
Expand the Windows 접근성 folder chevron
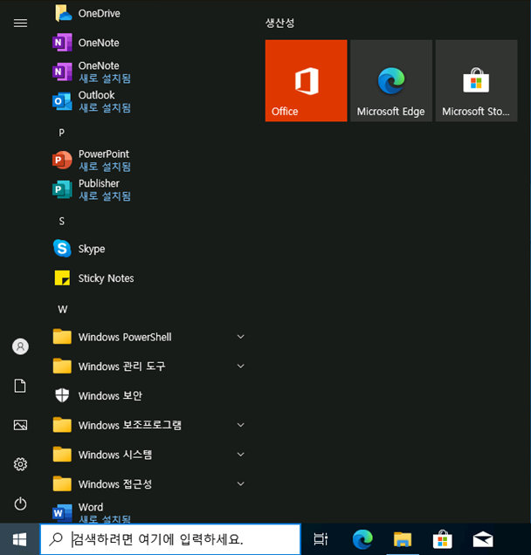(x=240, y=483)
